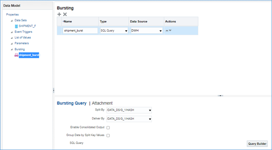This screenshot has height=150, width=272.
Task: Collapse the Data Sets tree node
Action: (12, 21)
